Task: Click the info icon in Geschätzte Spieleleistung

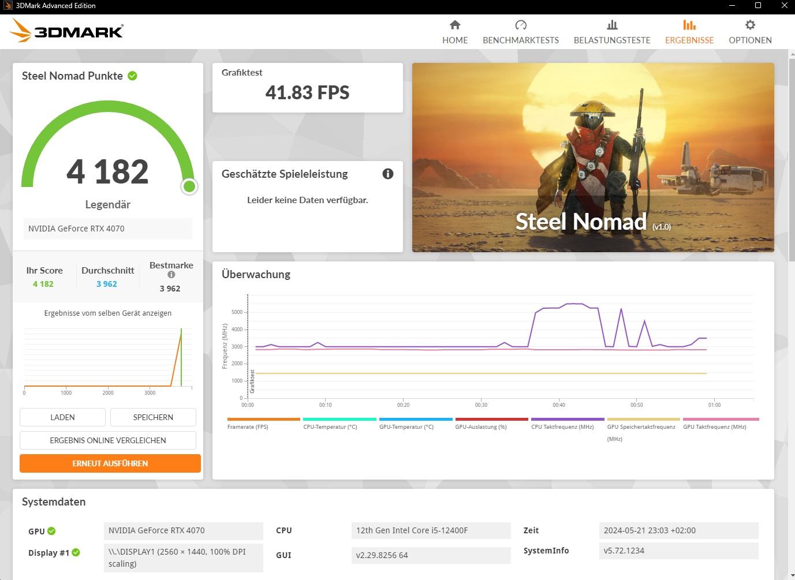Action: (x=388, y=174)
